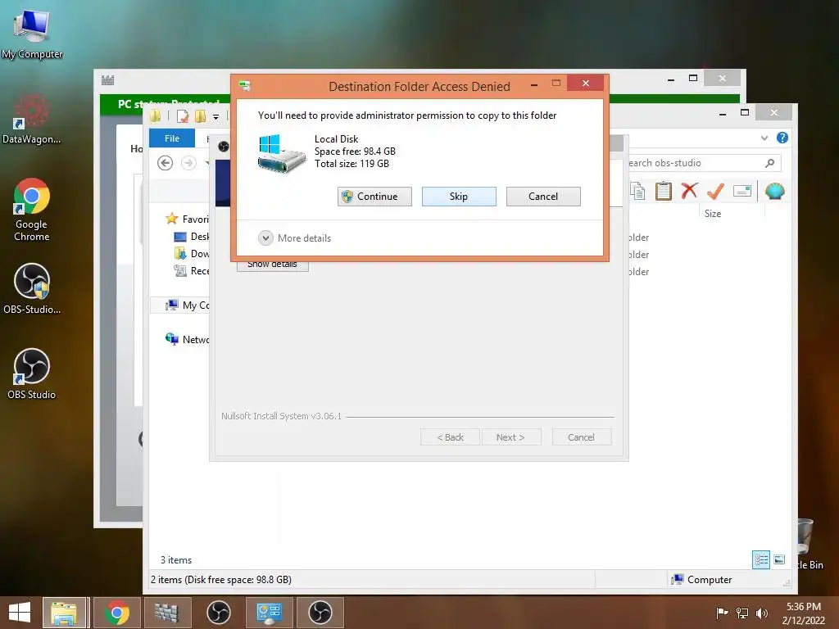Viewport: 839px width, 629px height.
Task: Click Explorer back navigation arrow
Action: [166, 163]
